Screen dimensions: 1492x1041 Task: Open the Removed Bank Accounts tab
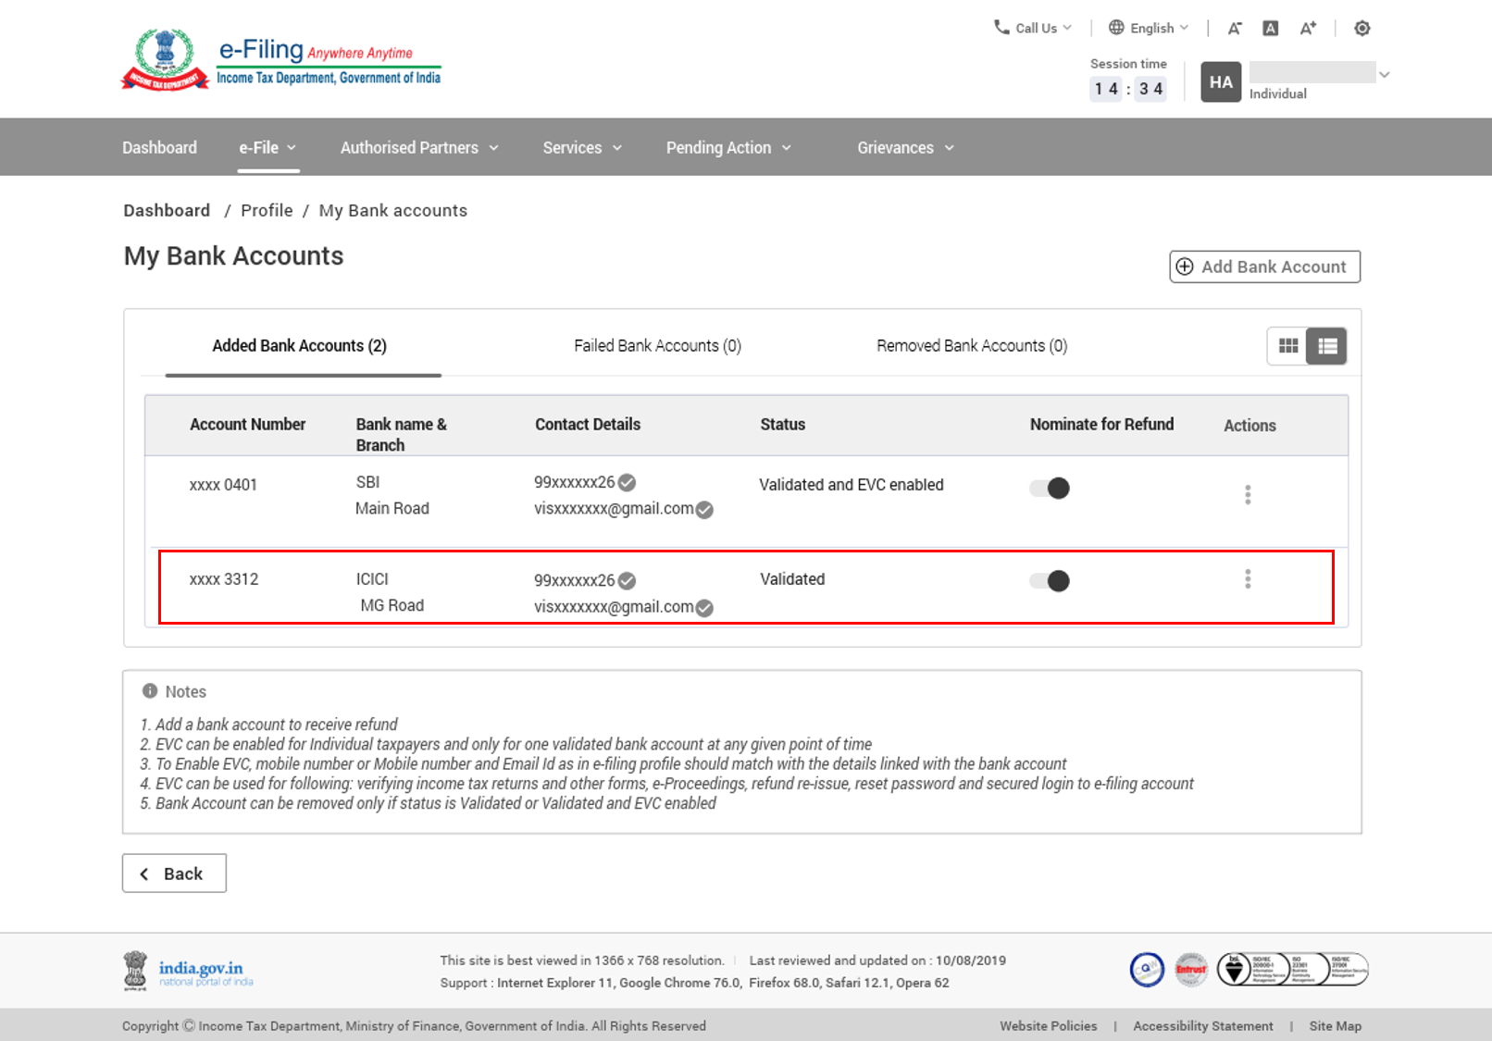972,346
